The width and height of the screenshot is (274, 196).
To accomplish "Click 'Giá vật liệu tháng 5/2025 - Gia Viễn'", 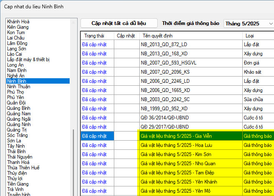I will [191, 136].
